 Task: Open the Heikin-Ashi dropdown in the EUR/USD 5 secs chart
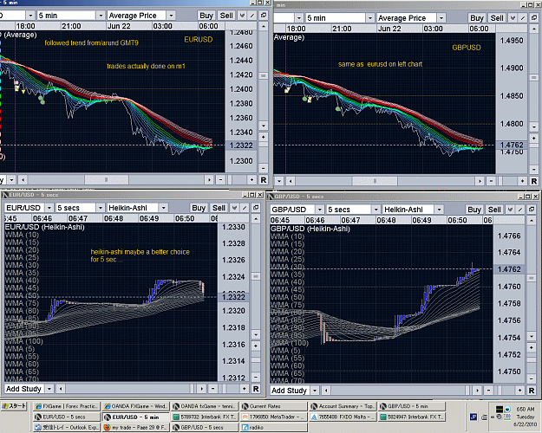(164, 208)
